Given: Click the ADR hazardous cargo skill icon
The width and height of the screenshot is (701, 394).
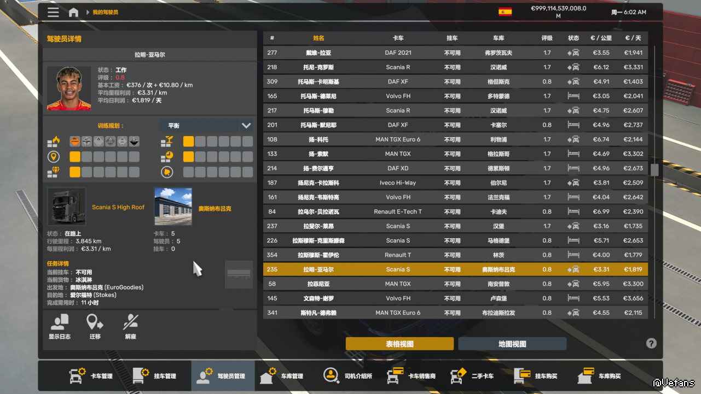Looking at the screenshot, I should [x=53, y=142].
